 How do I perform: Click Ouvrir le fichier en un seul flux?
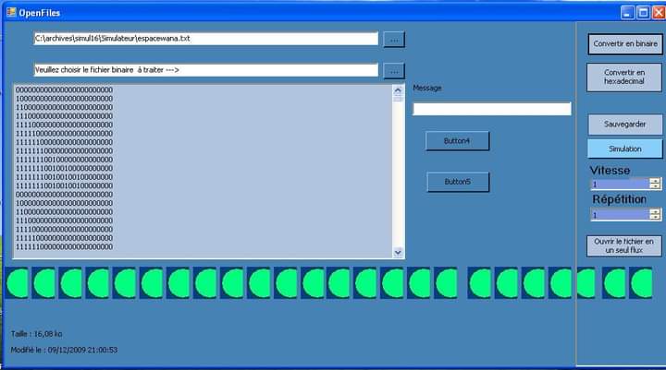pyautogui.click(x=625, y=245)
